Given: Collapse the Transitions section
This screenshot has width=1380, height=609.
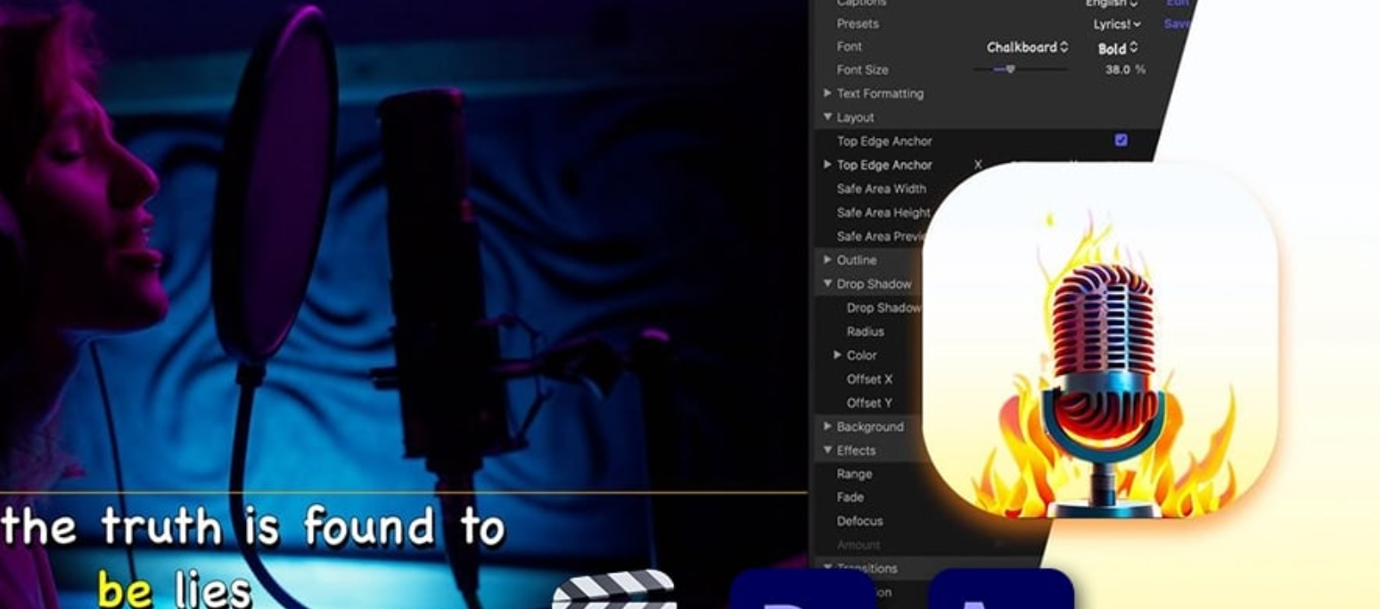Looking at the screenshot, I should [x=827, y=568].
